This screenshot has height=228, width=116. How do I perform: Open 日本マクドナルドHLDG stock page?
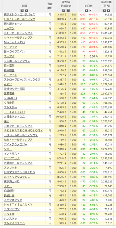(19, 172)
